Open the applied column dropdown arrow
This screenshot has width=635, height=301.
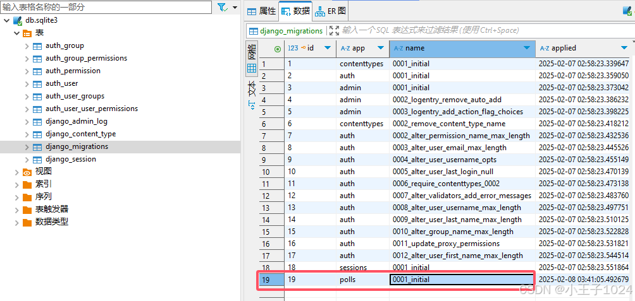pyautogui.click(x=624, y=48)
